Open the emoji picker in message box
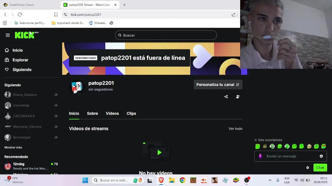Image resolution: width=332 pixels, height=186 pixels. pyautogui.click(x=321, y=156)
